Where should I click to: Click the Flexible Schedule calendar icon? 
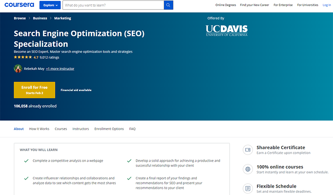pyautogui.click(x=248, y=188)
